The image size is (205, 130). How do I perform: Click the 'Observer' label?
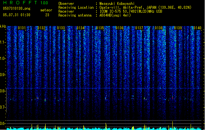[66, 4]
